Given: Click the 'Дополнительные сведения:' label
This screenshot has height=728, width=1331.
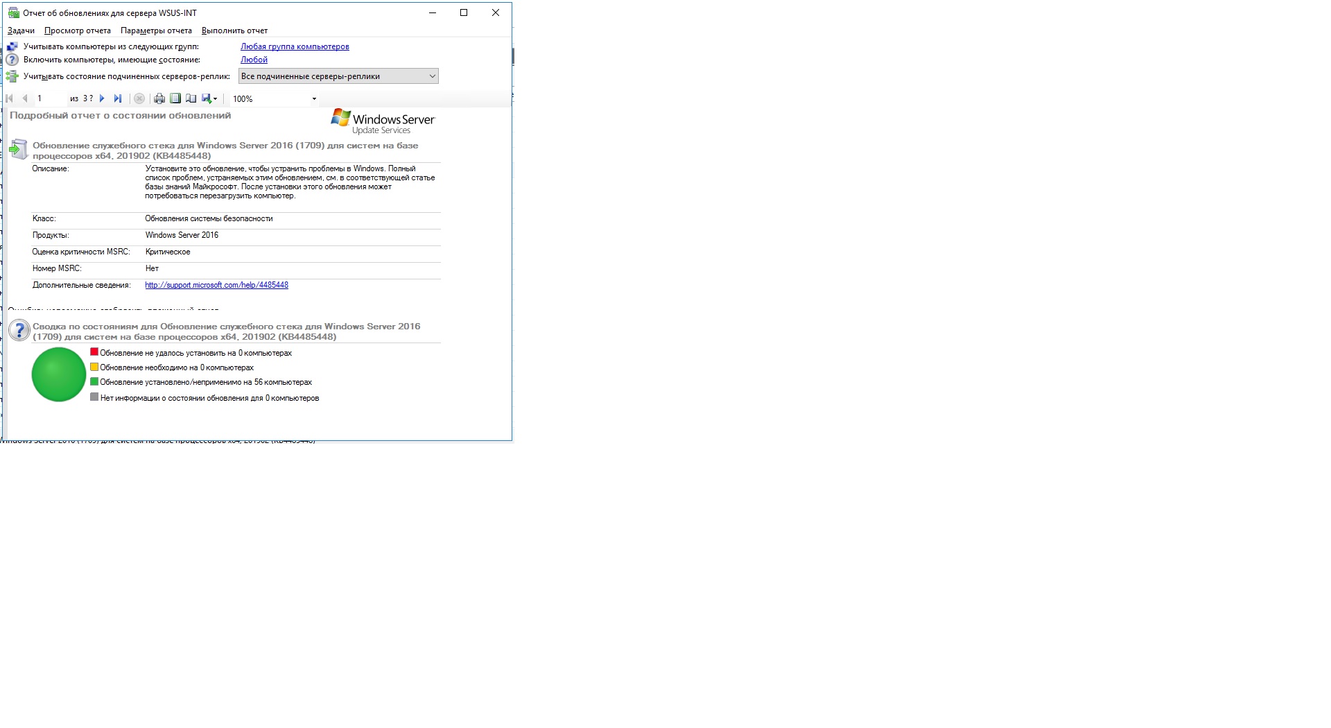Looking at the screenshot, I should 81,285.
